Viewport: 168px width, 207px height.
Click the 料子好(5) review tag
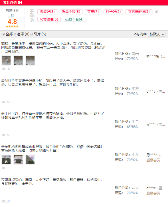coord(113,12)
